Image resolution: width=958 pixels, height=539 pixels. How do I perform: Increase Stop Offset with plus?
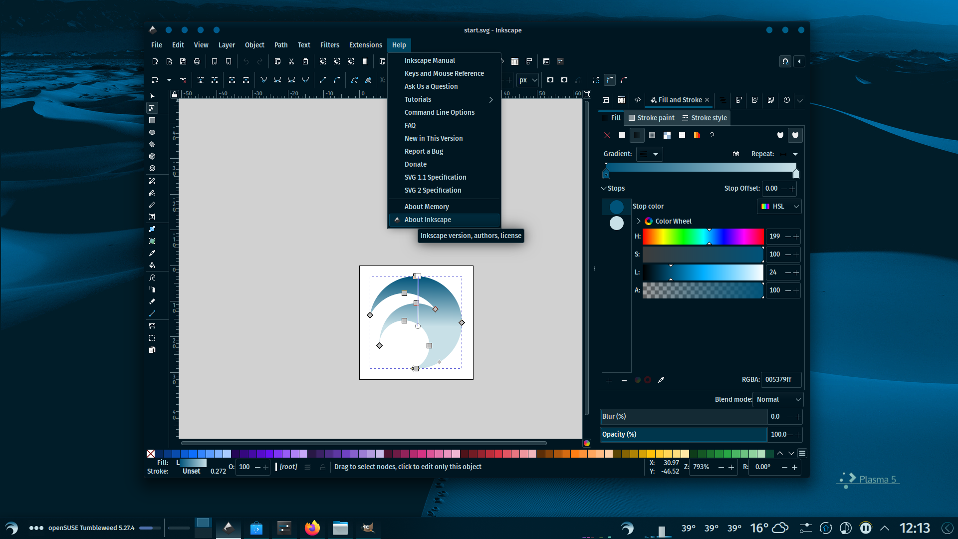792,189
